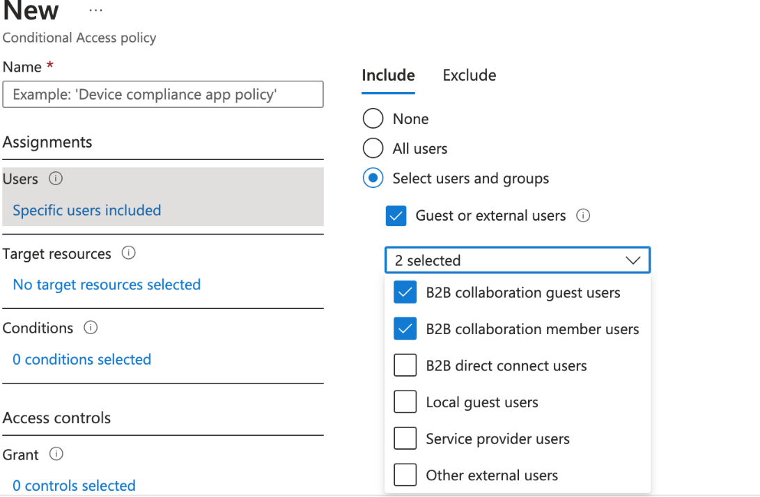The image size is (760, 497).
Task: Show info for Guest or external users
Action: coord(583,216)
